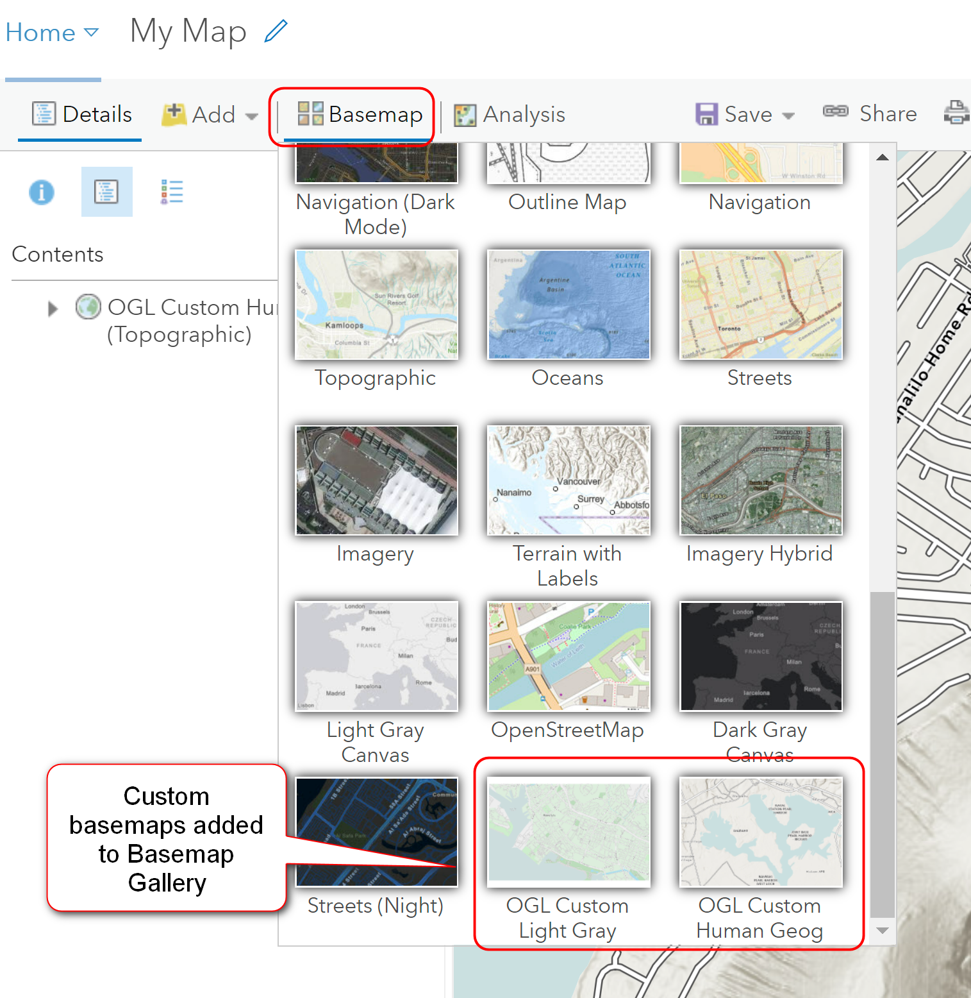Click the Save floppy disk icon
The width and height of the screenshot is (971, 998).
coord(707,114)
